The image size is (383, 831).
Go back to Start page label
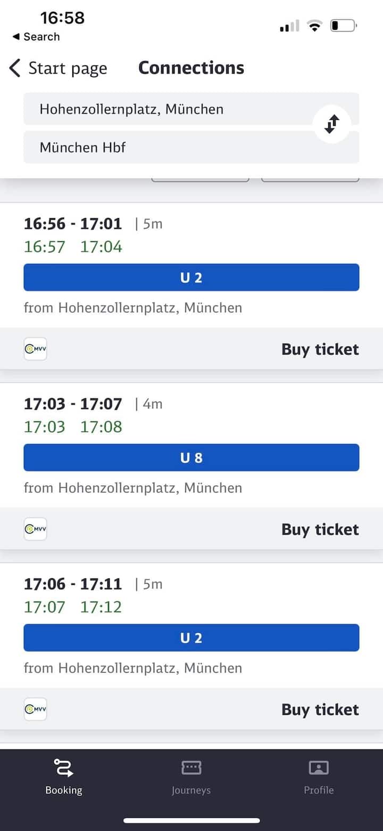coord(68,68)
